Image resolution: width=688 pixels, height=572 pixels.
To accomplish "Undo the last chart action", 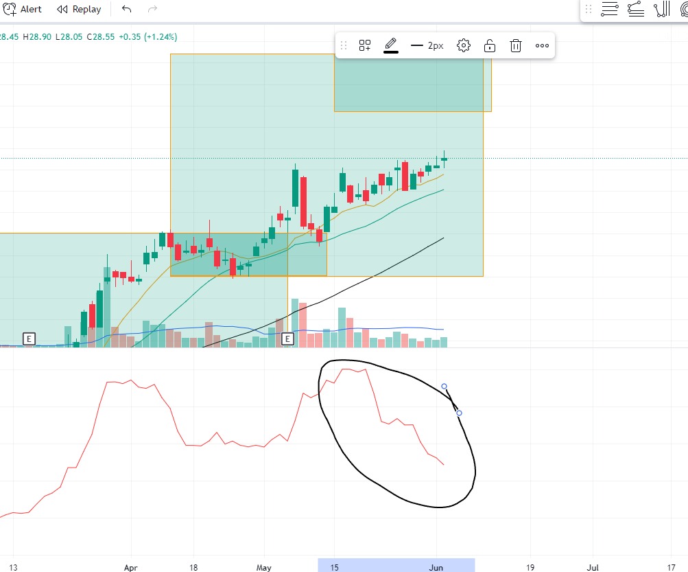I will tap(126, 9).
